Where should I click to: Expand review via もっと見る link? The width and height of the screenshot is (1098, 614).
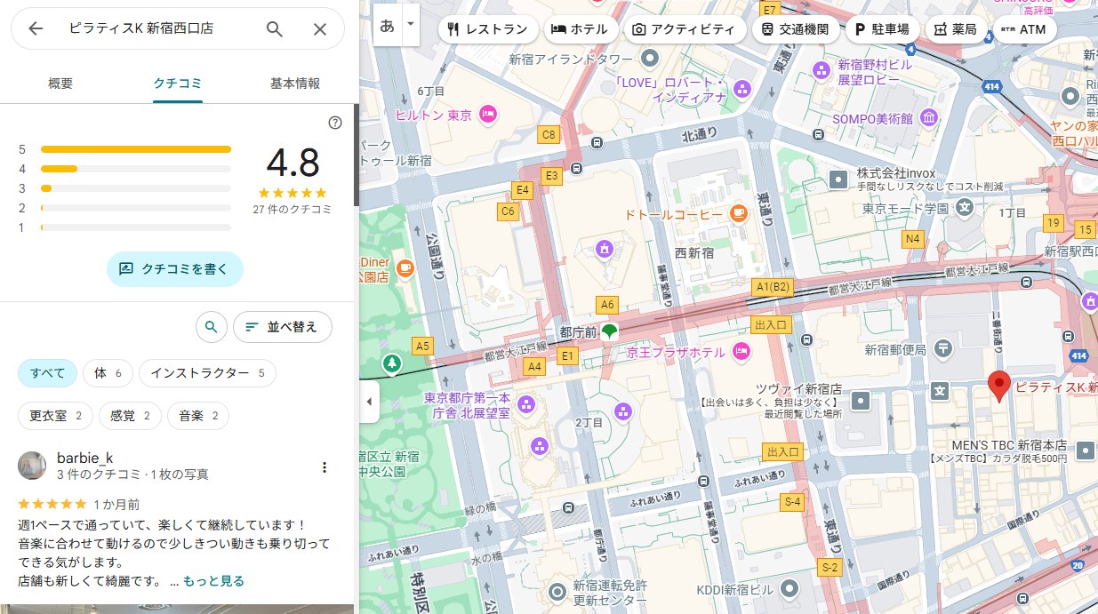213,581
